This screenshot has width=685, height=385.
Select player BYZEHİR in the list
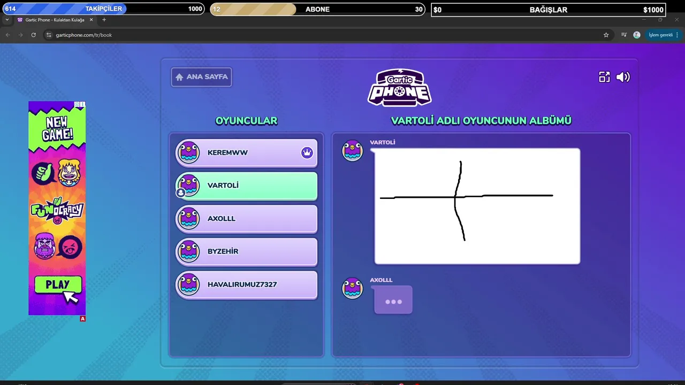(x=247, y=251)
